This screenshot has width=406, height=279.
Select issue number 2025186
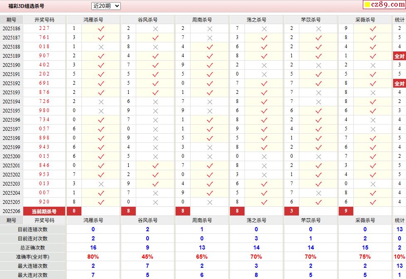coord(11,29)
